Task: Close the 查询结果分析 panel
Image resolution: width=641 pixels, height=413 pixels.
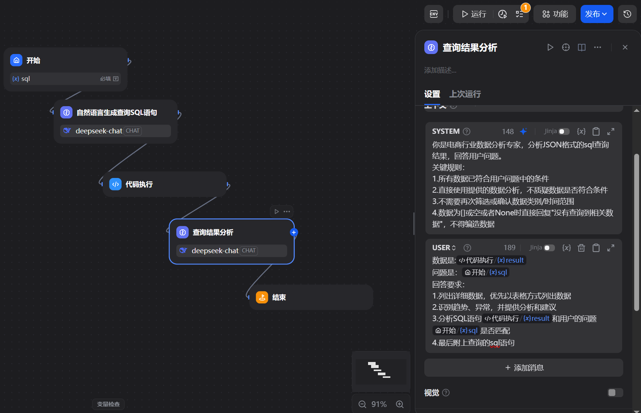Action: (625, 47)
